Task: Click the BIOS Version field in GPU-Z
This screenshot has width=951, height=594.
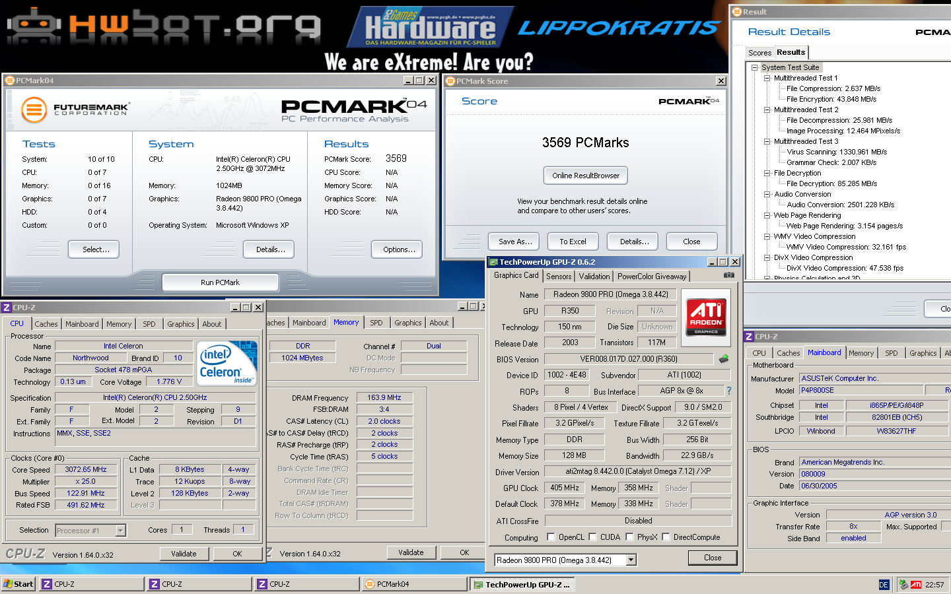Action: coord(629,359)
